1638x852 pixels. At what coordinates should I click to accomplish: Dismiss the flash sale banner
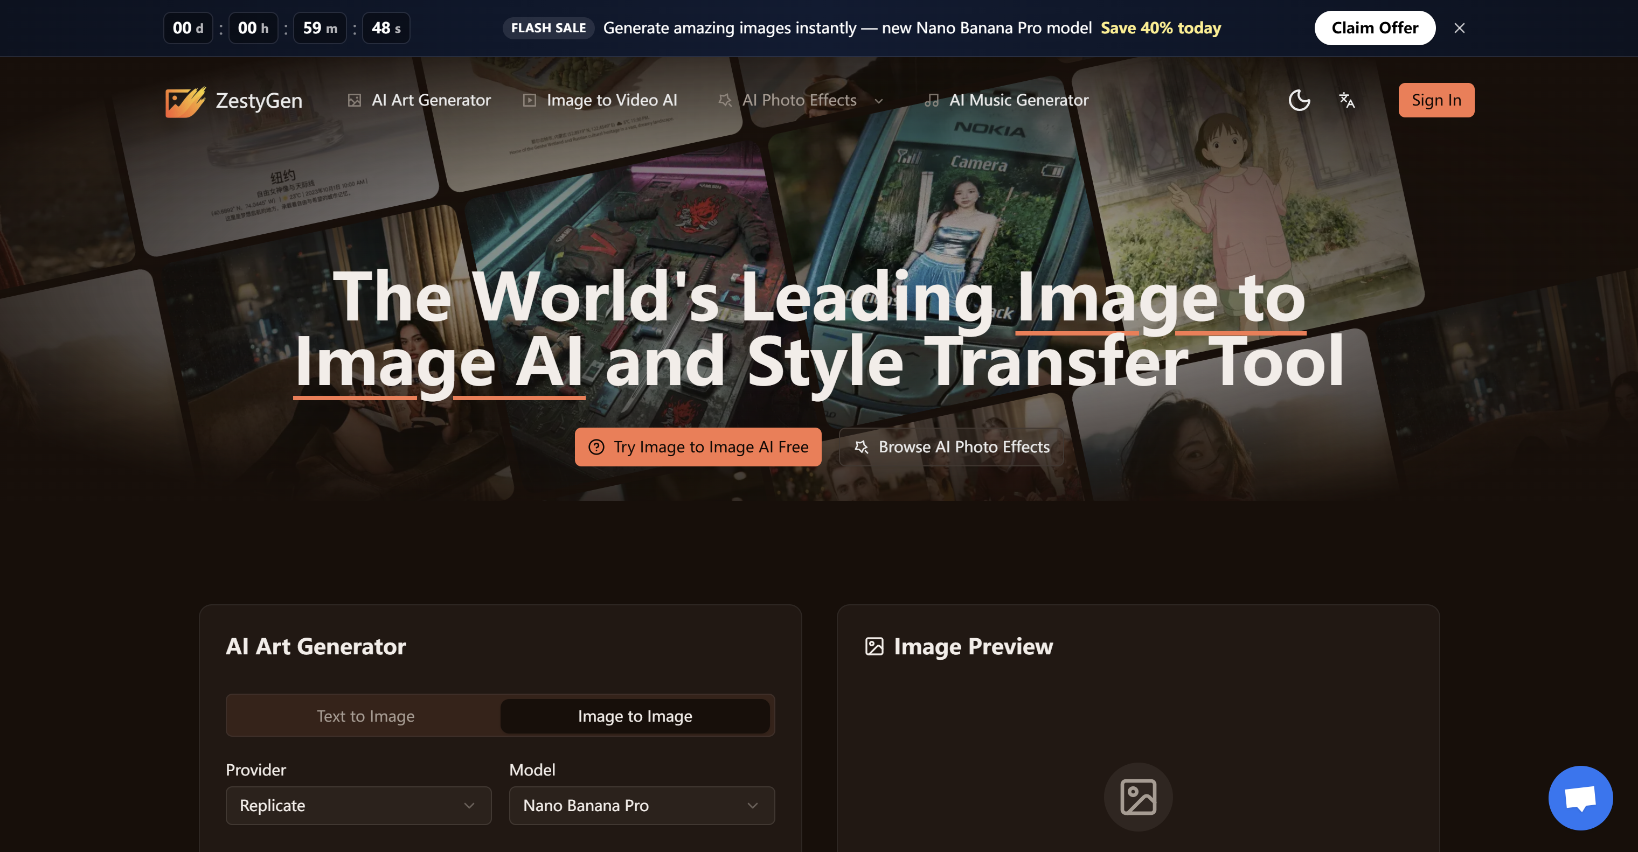pos(1459,28)
